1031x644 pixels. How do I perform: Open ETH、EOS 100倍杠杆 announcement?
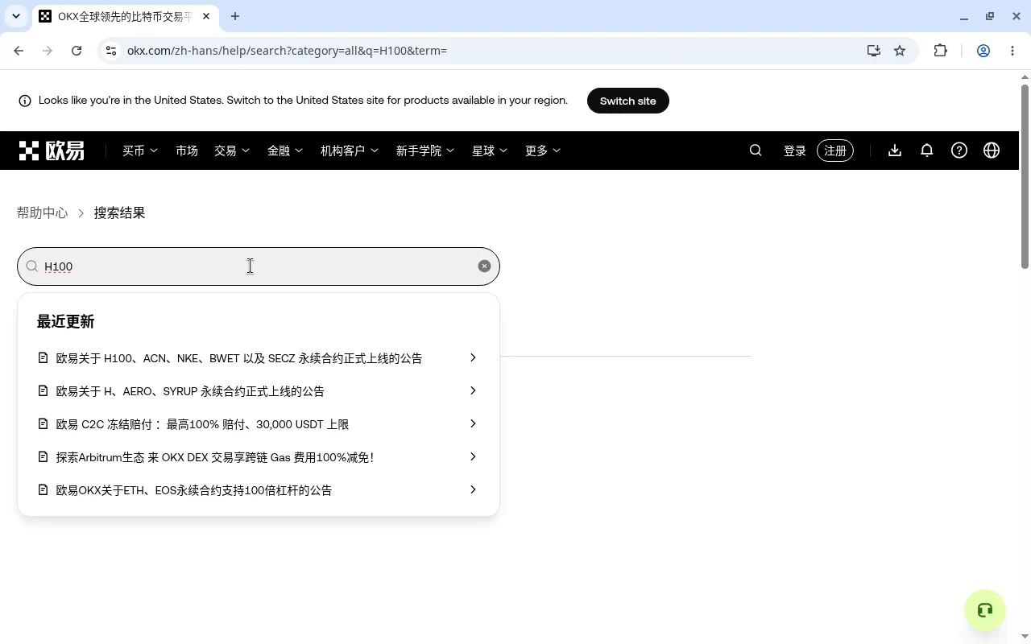(258, 490)
